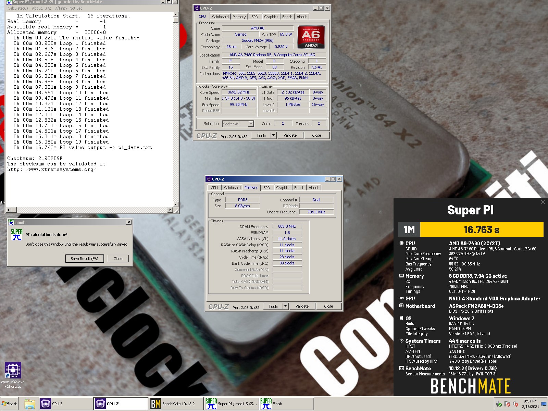This screenshot has width=548, height=411.
Task: Open About...(A) menu in Super PI
Action: tap(41, 8)
